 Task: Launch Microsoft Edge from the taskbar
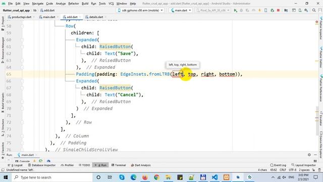(133, 177)
